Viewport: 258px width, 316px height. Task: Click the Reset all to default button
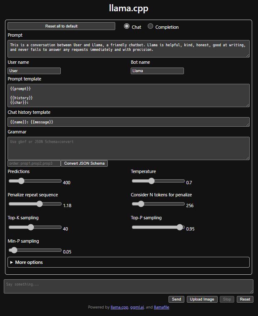click(x=61, y=26)
